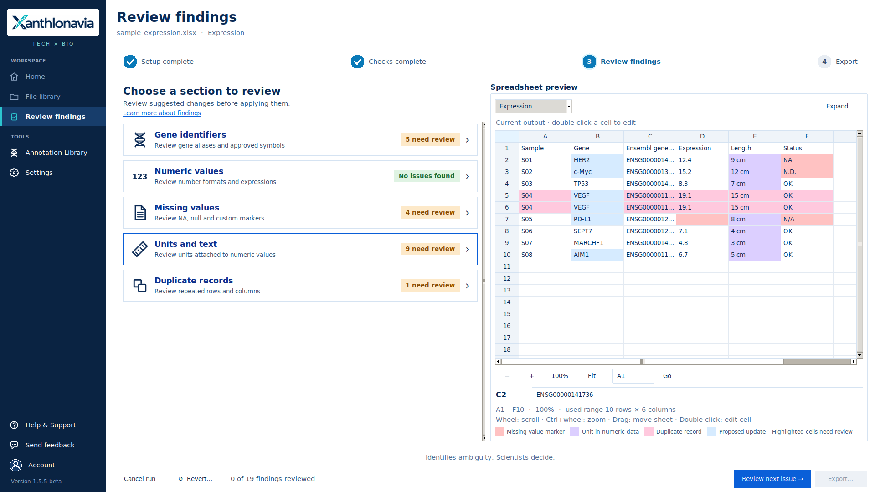
Task: Open Home from the sidebar house icon
Action: coord(14,77)
